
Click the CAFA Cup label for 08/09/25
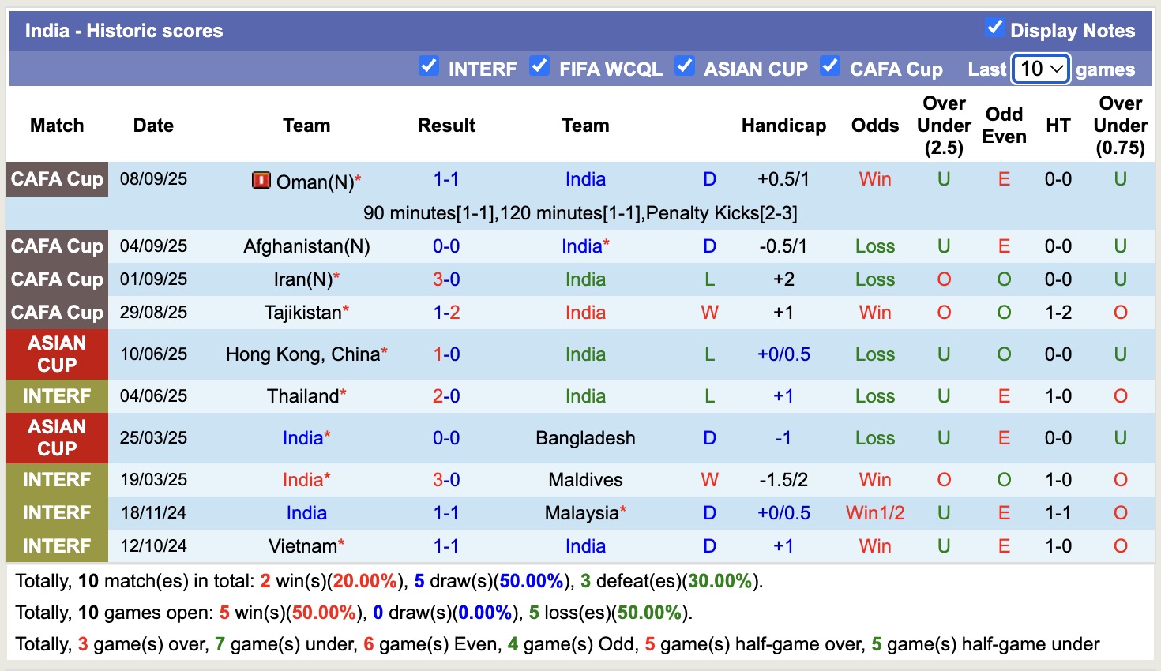click(x=57, y=179)
